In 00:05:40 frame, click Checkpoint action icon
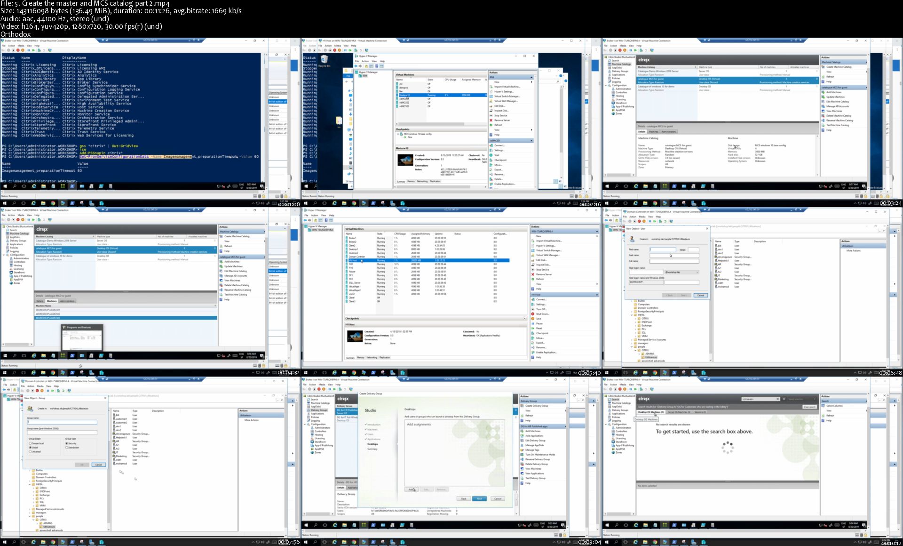The height and width of the screenshot is (546, 903). pyautogui.click(x=533, y=333)
